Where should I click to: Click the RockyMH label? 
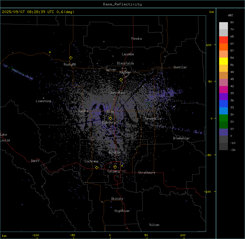[70, 64]
